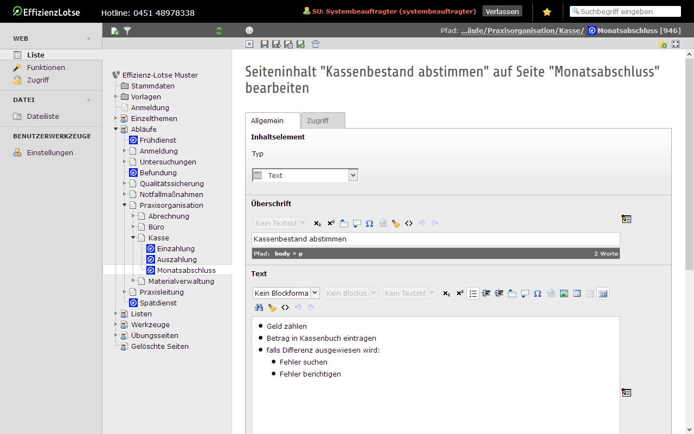Create a bookmark for this page via star-plus icon

(663, 44)
